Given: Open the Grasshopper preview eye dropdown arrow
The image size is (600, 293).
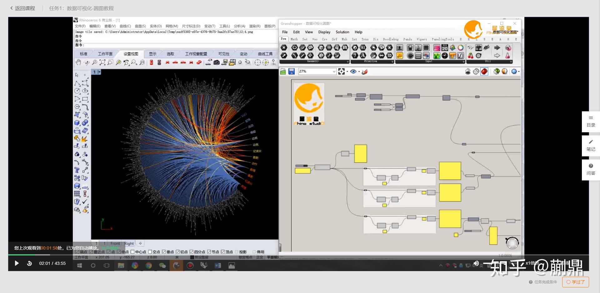Looking at the screenshot, I should click(359, 72).
